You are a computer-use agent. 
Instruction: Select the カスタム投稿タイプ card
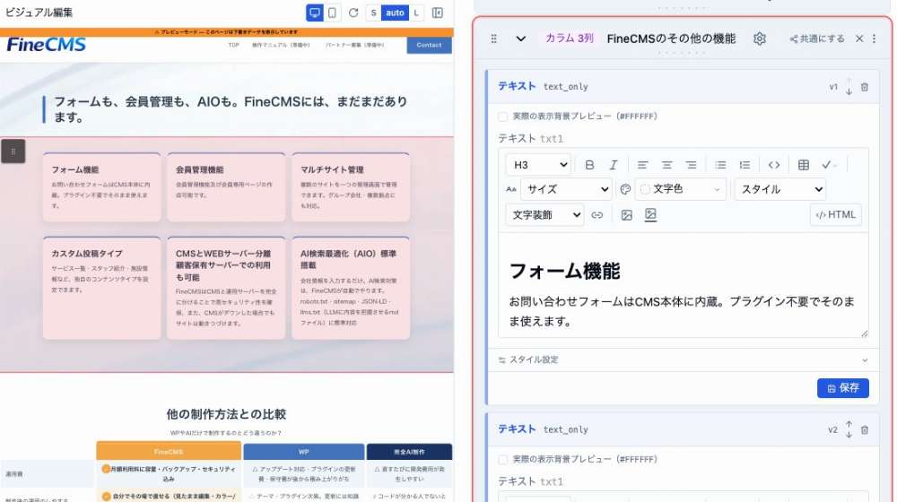(x=102, y=288)
